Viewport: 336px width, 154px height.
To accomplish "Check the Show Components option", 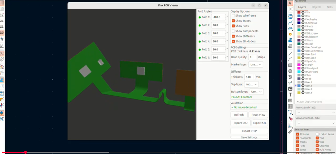I will click(x=233, y=31).
